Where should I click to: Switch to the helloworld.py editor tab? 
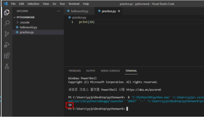pos(79,11)
